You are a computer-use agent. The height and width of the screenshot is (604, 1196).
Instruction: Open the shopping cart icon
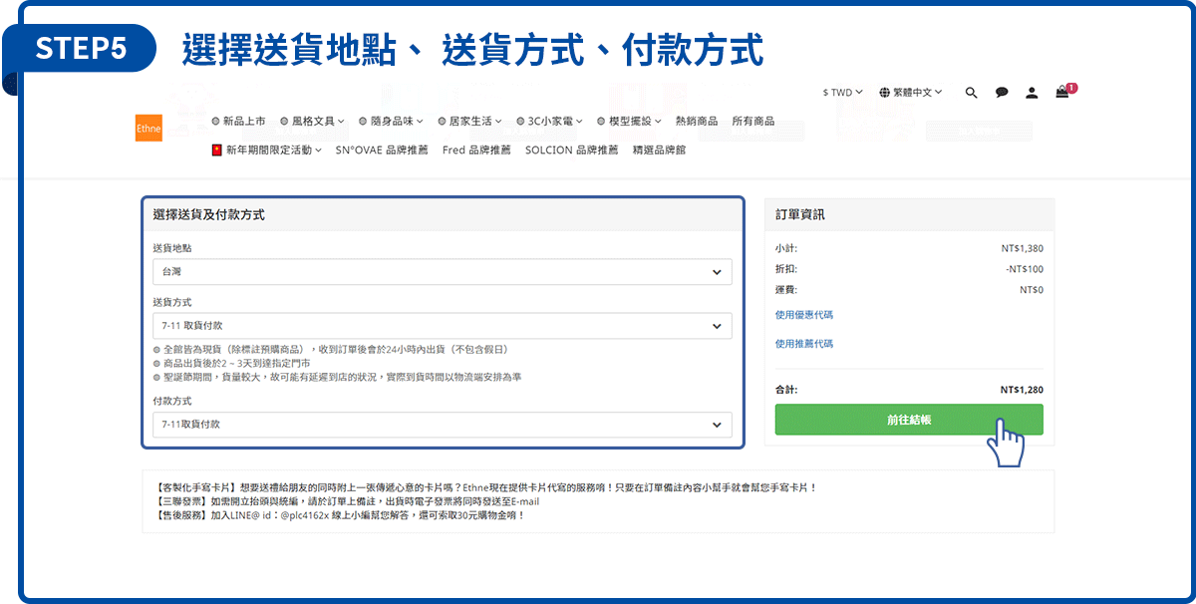pos(1062,93)
